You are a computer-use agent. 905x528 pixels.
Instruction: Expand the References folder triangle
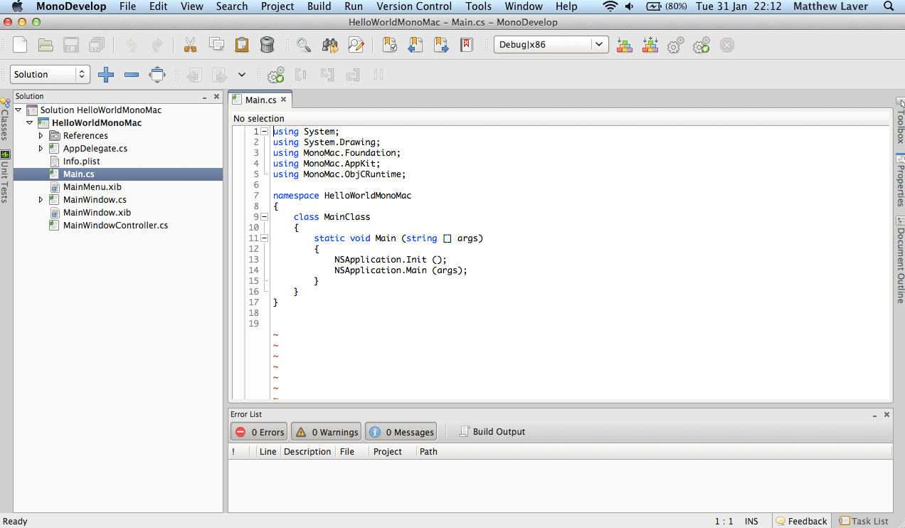(41, 136)
